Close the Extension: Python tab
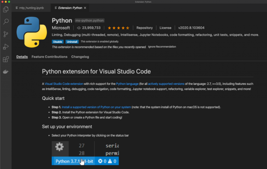 click(x=85, y=8)
